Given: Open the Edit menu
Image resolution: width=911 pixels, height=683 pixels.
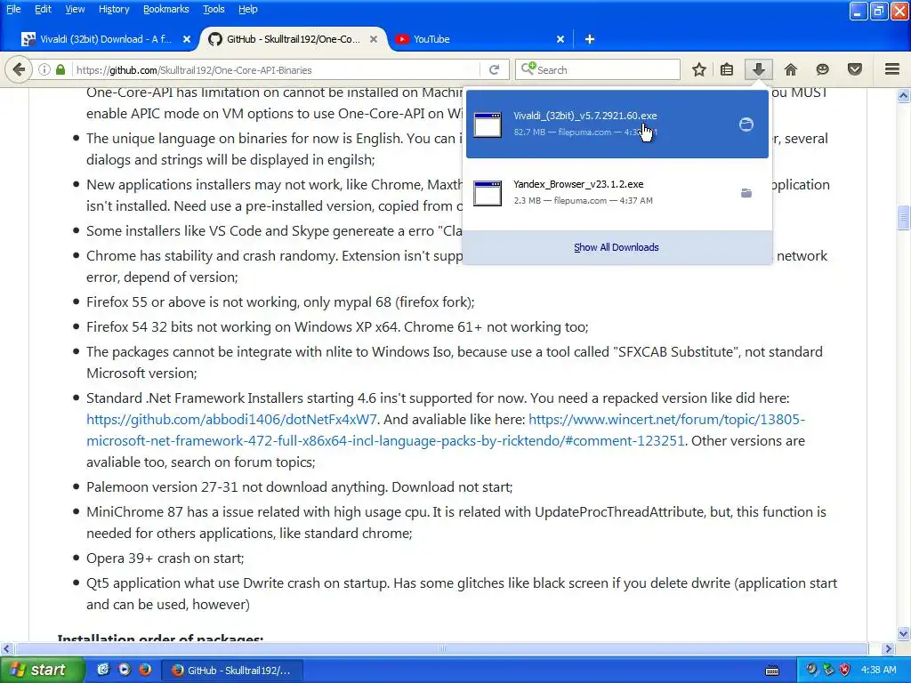Looking at the screenshot, I should pos(43,9).
